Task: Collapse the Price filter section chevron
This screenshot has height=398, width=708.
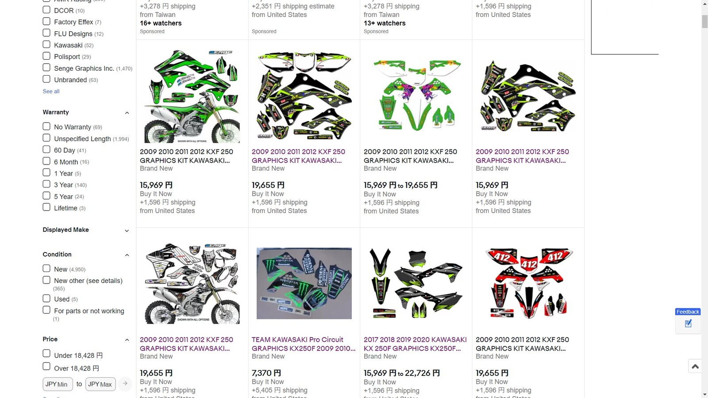Action: tap(127, 340)
